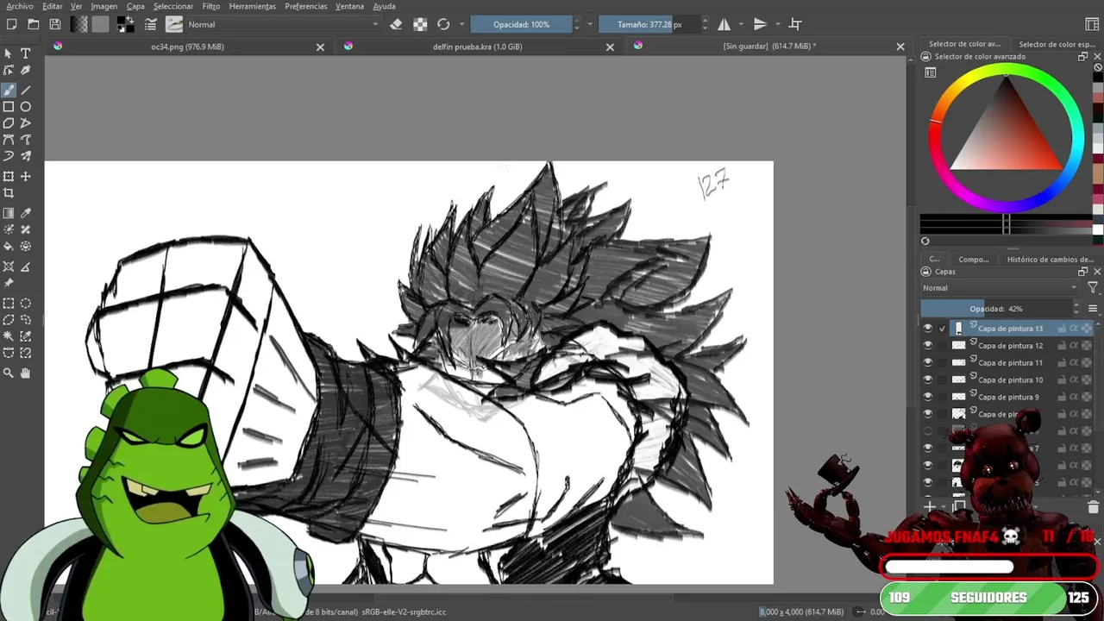Select the Transform tool

tap(9, 177)
